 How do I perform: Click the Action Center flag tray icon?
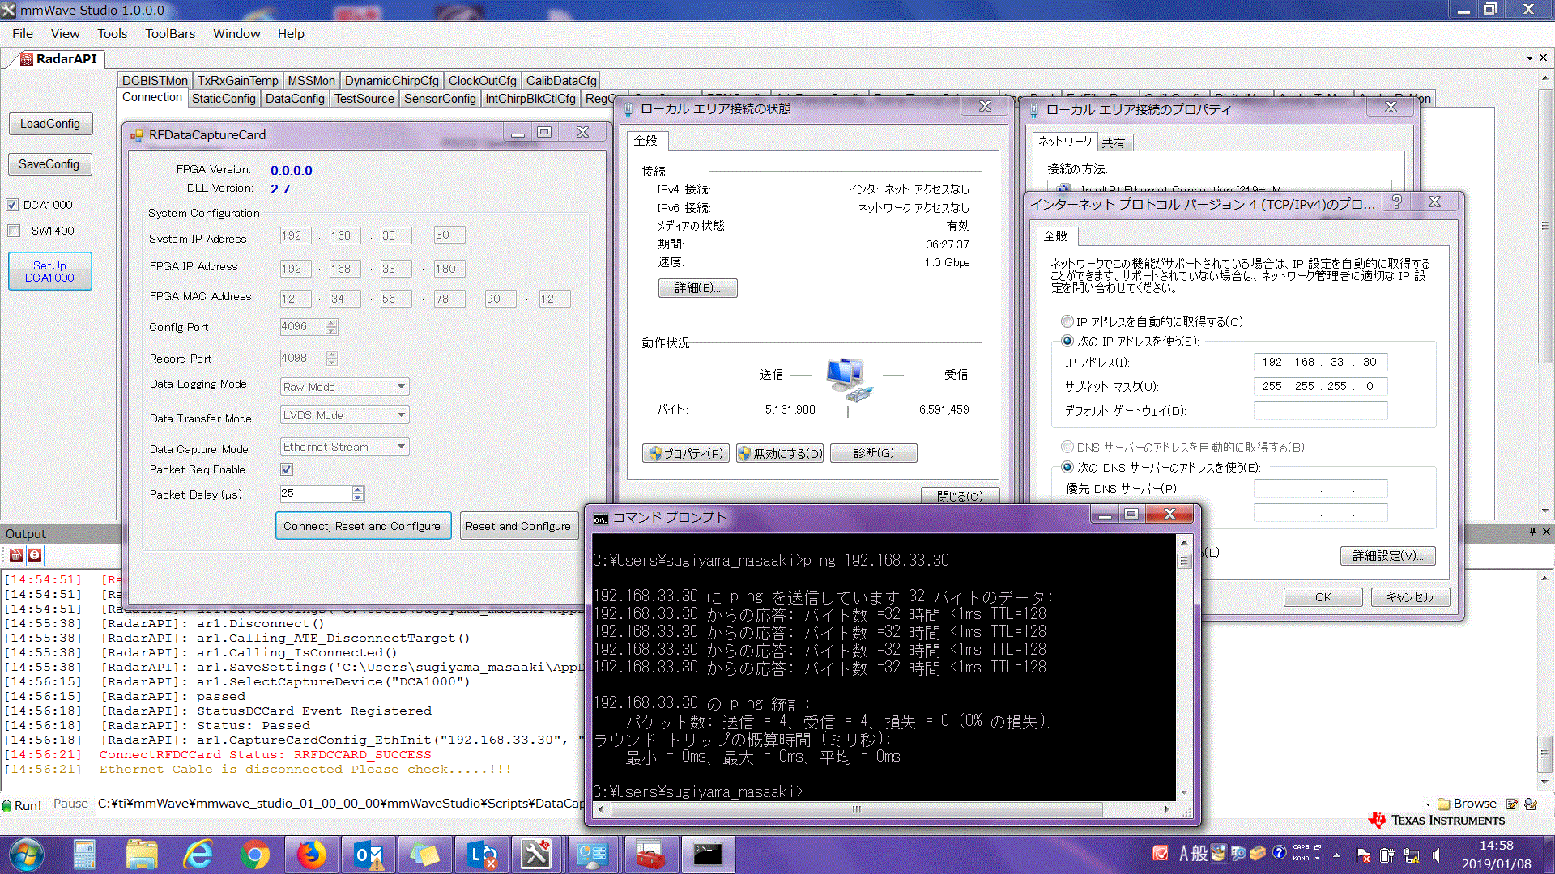coord(1363,855)
